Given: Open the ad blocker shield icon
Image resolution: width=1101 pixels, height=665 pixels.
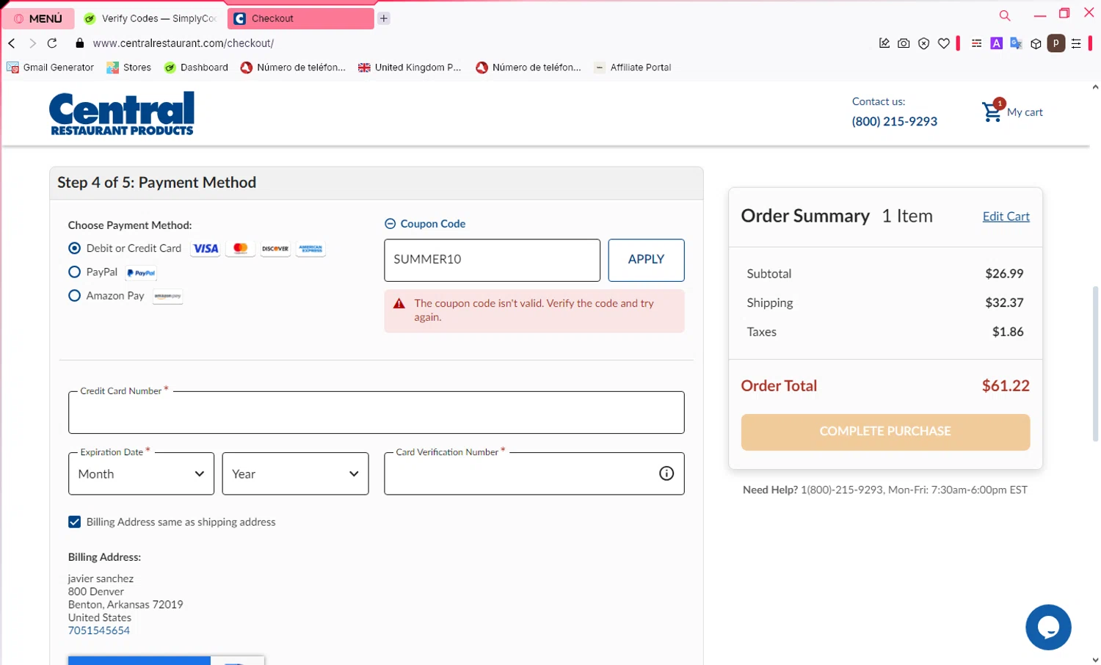Looking at the screenshot, I should point(924,43).
